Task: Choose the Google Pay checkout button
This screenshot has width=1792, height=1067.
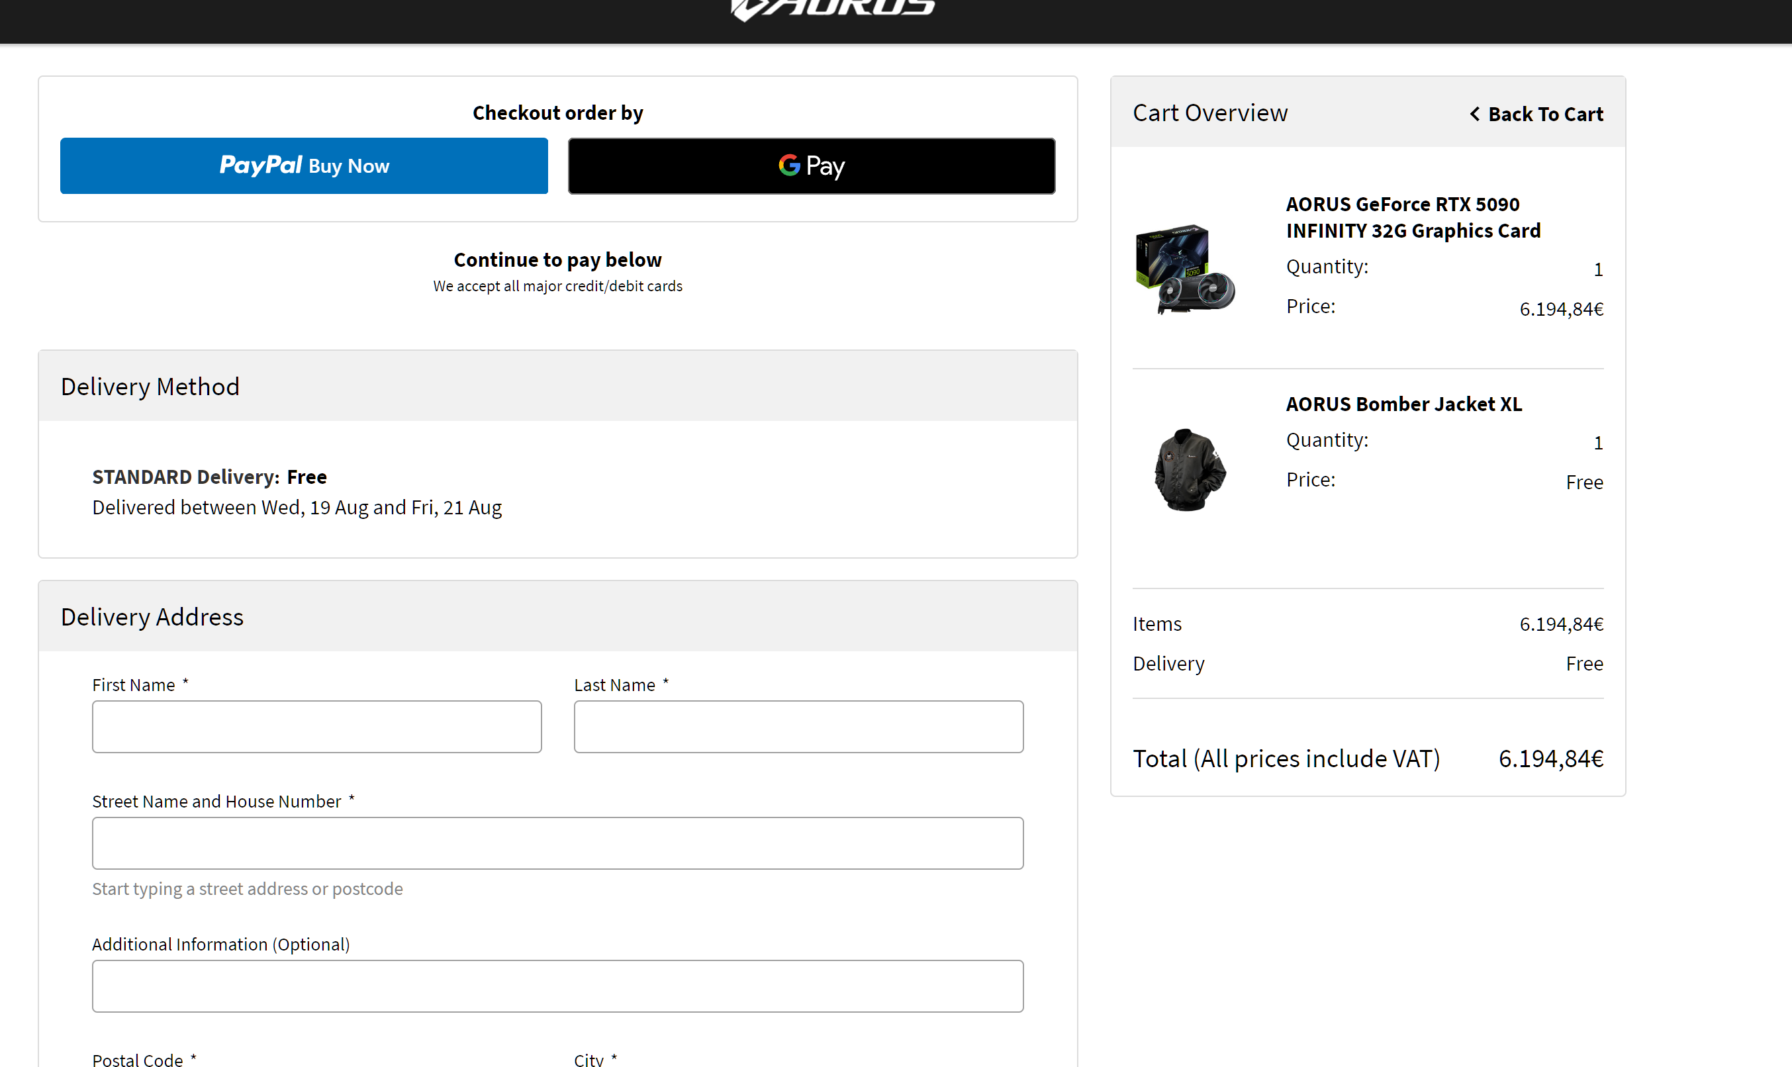Action: [812, 166]
